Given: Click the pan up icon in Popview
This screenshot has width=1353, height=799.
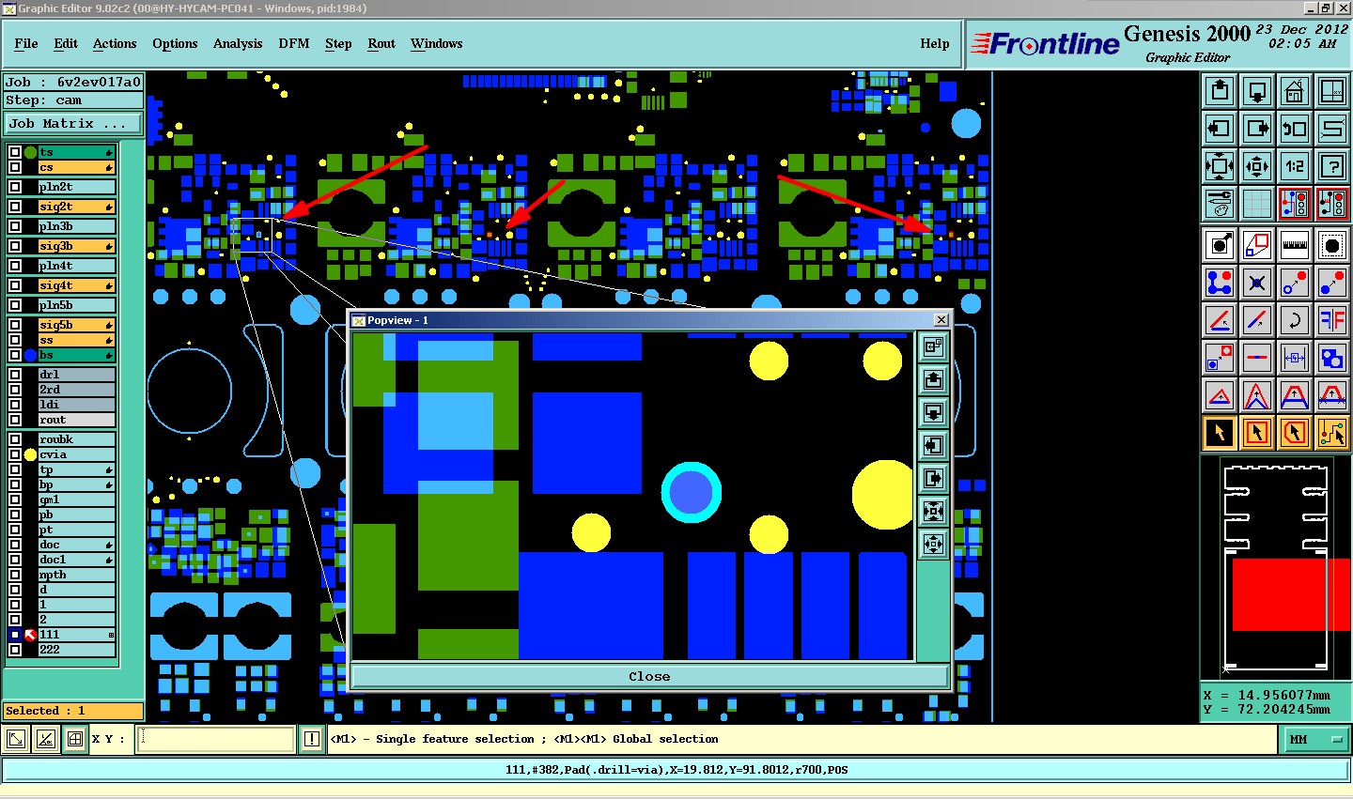Looking at the screenshot, I should pyautogui.click(x=933, y=379).
